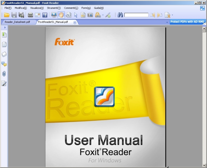Screen dimensions: 207x168
Task: Share the document via Facebook icon
Action: coord(45,15)
